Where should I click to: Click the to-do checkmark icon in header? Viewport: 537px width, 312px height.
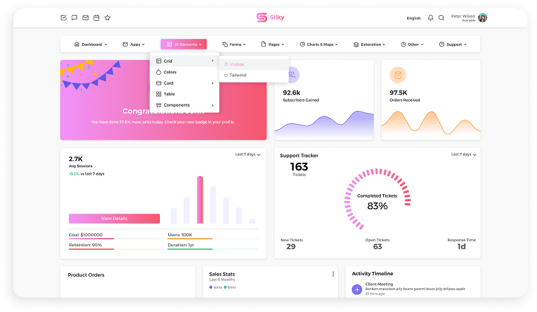pos(63,18)
